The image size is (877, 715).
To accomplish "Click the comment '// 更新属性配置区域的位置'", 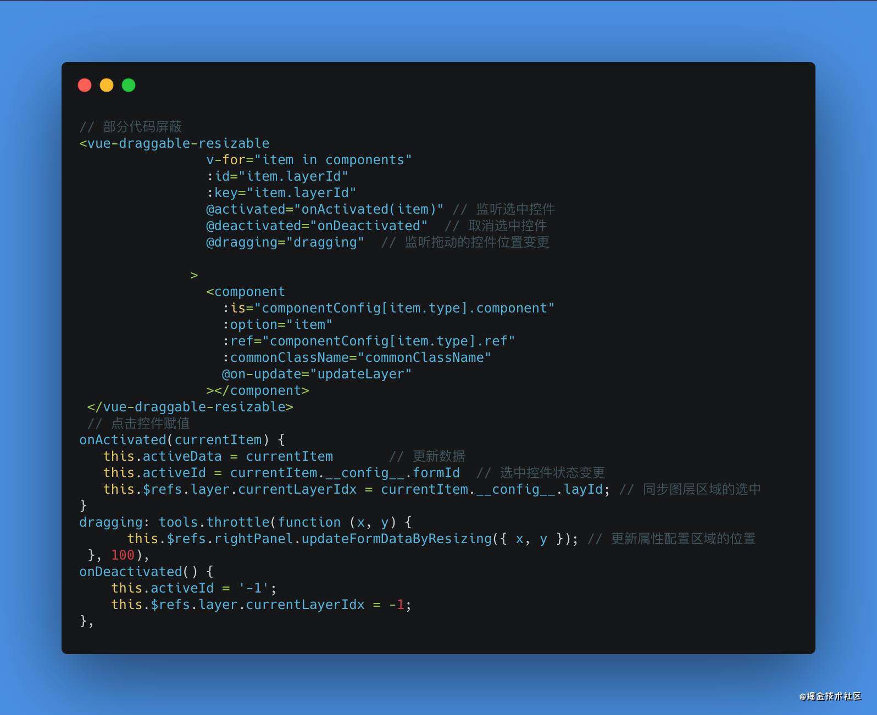I will point(671,539).
